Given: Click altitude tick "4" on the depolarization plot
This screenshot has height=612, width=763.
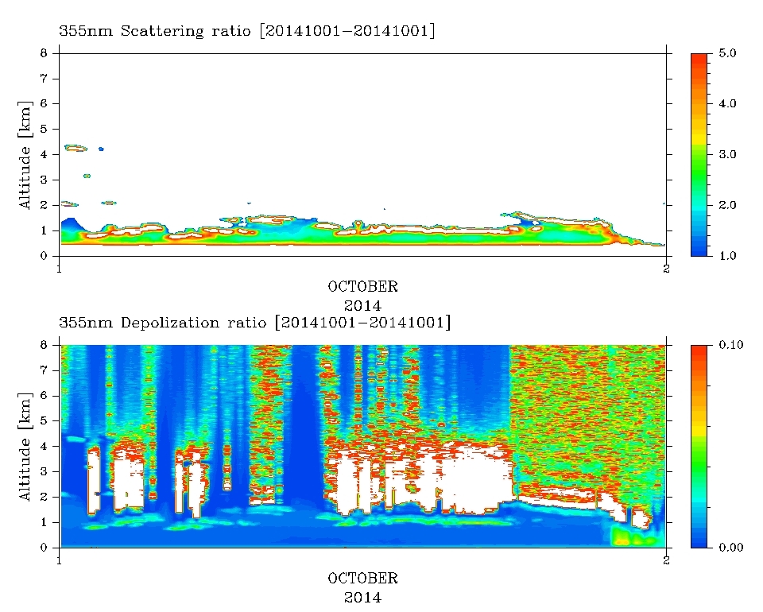Looking at the screenshot, I should coord(44,447).
